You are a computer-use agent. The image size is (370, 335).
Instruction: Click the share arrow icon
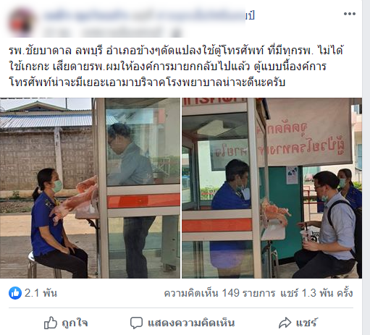(285, 323)
